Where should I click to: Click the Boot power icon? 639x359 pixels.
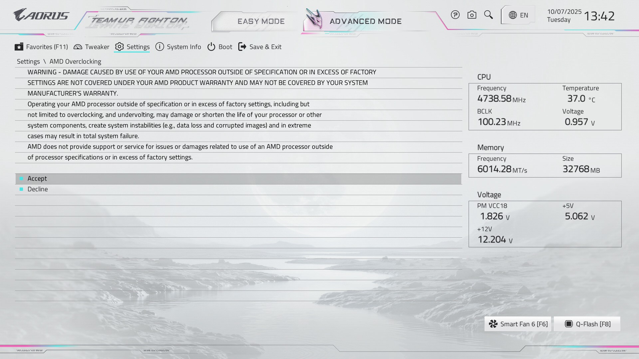[x=211, y=47]
